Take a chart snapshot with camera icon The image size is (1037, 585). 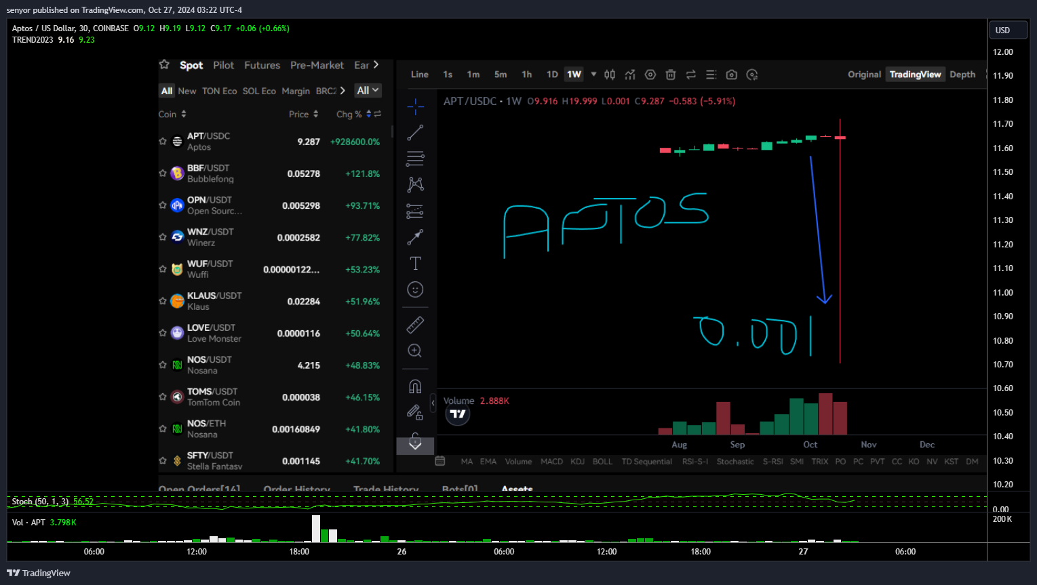click(x=732, y=75)
